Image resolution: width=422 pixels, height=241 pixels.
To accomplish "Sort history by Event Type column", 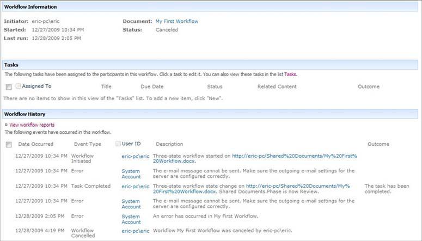I will point(88,144).
